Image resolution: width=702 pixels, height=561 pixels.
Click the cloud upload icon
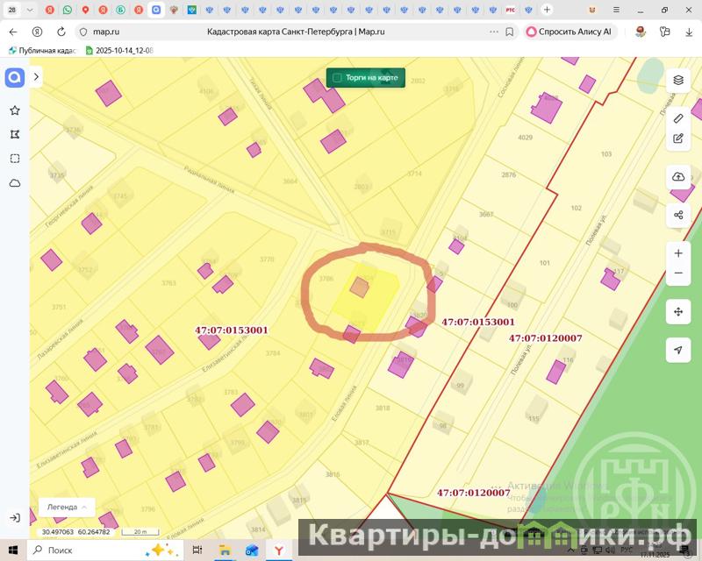pos(678,177)
